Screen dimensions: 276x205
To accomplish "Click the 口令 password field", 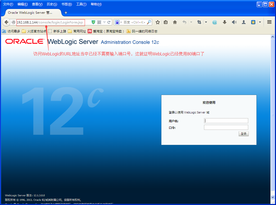I will 226,127.
